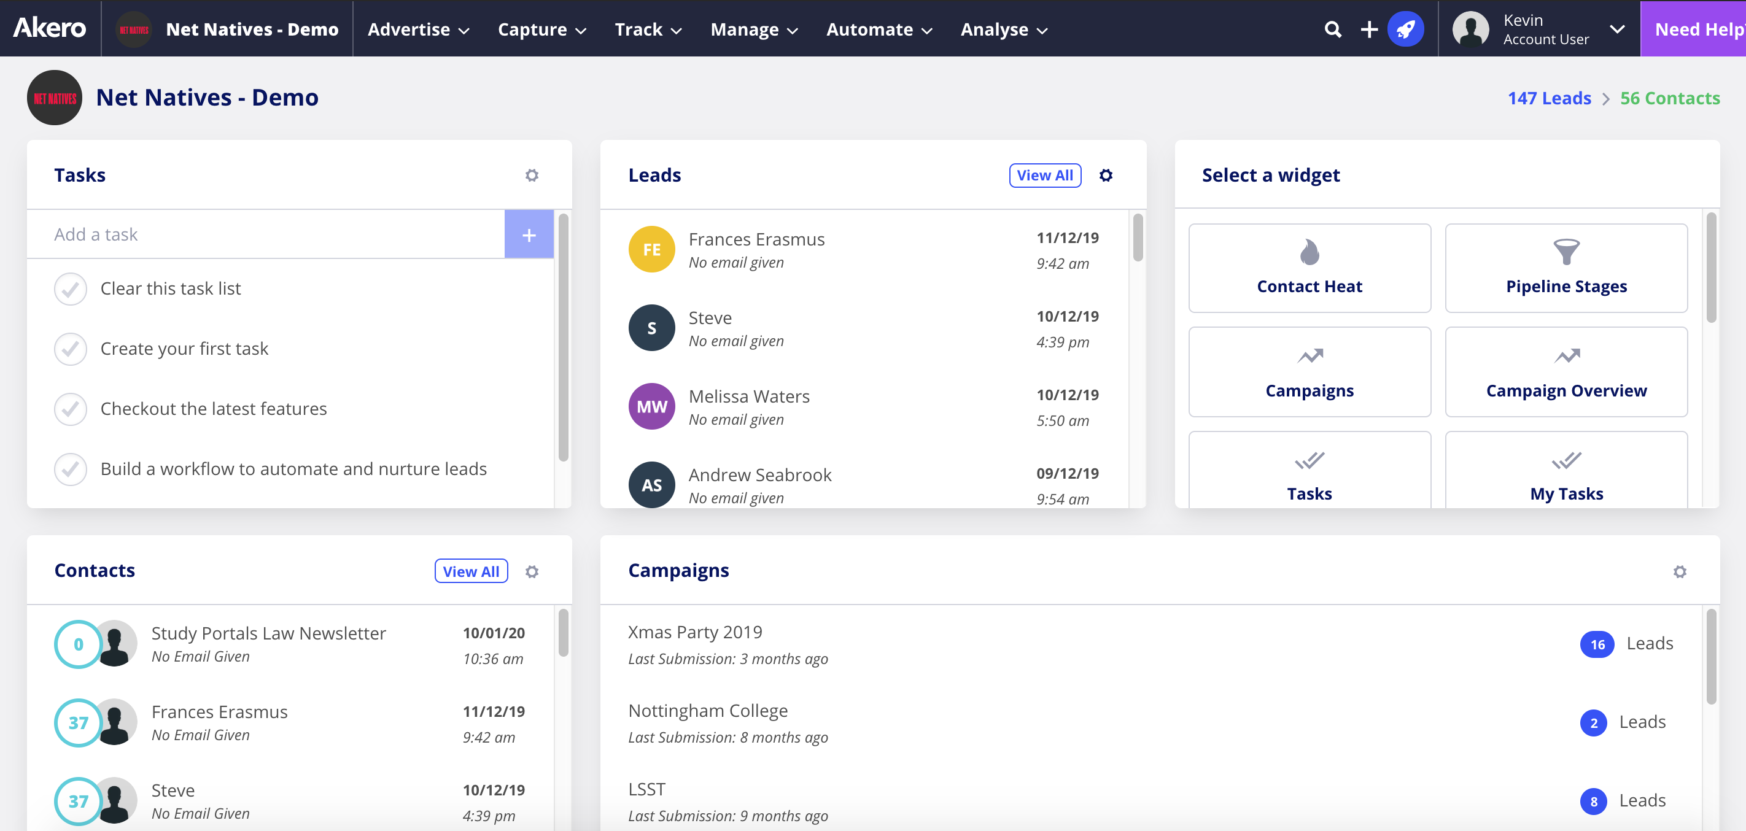Open Campaigns widget settings gear
This screenshot has width=1746, height=831.
pos(1679,571)
